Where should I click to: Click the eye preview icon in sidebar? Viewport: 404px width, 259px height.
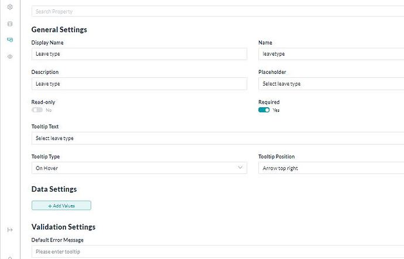[x=9, y=56]
